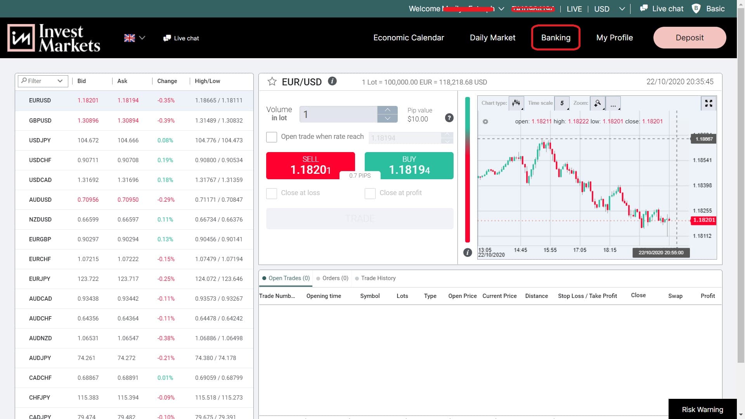Image resolution: width=745 pixels, height=419 pixels.
Task: Click the time scale "5" icon
Action: [x=562, y=103]
